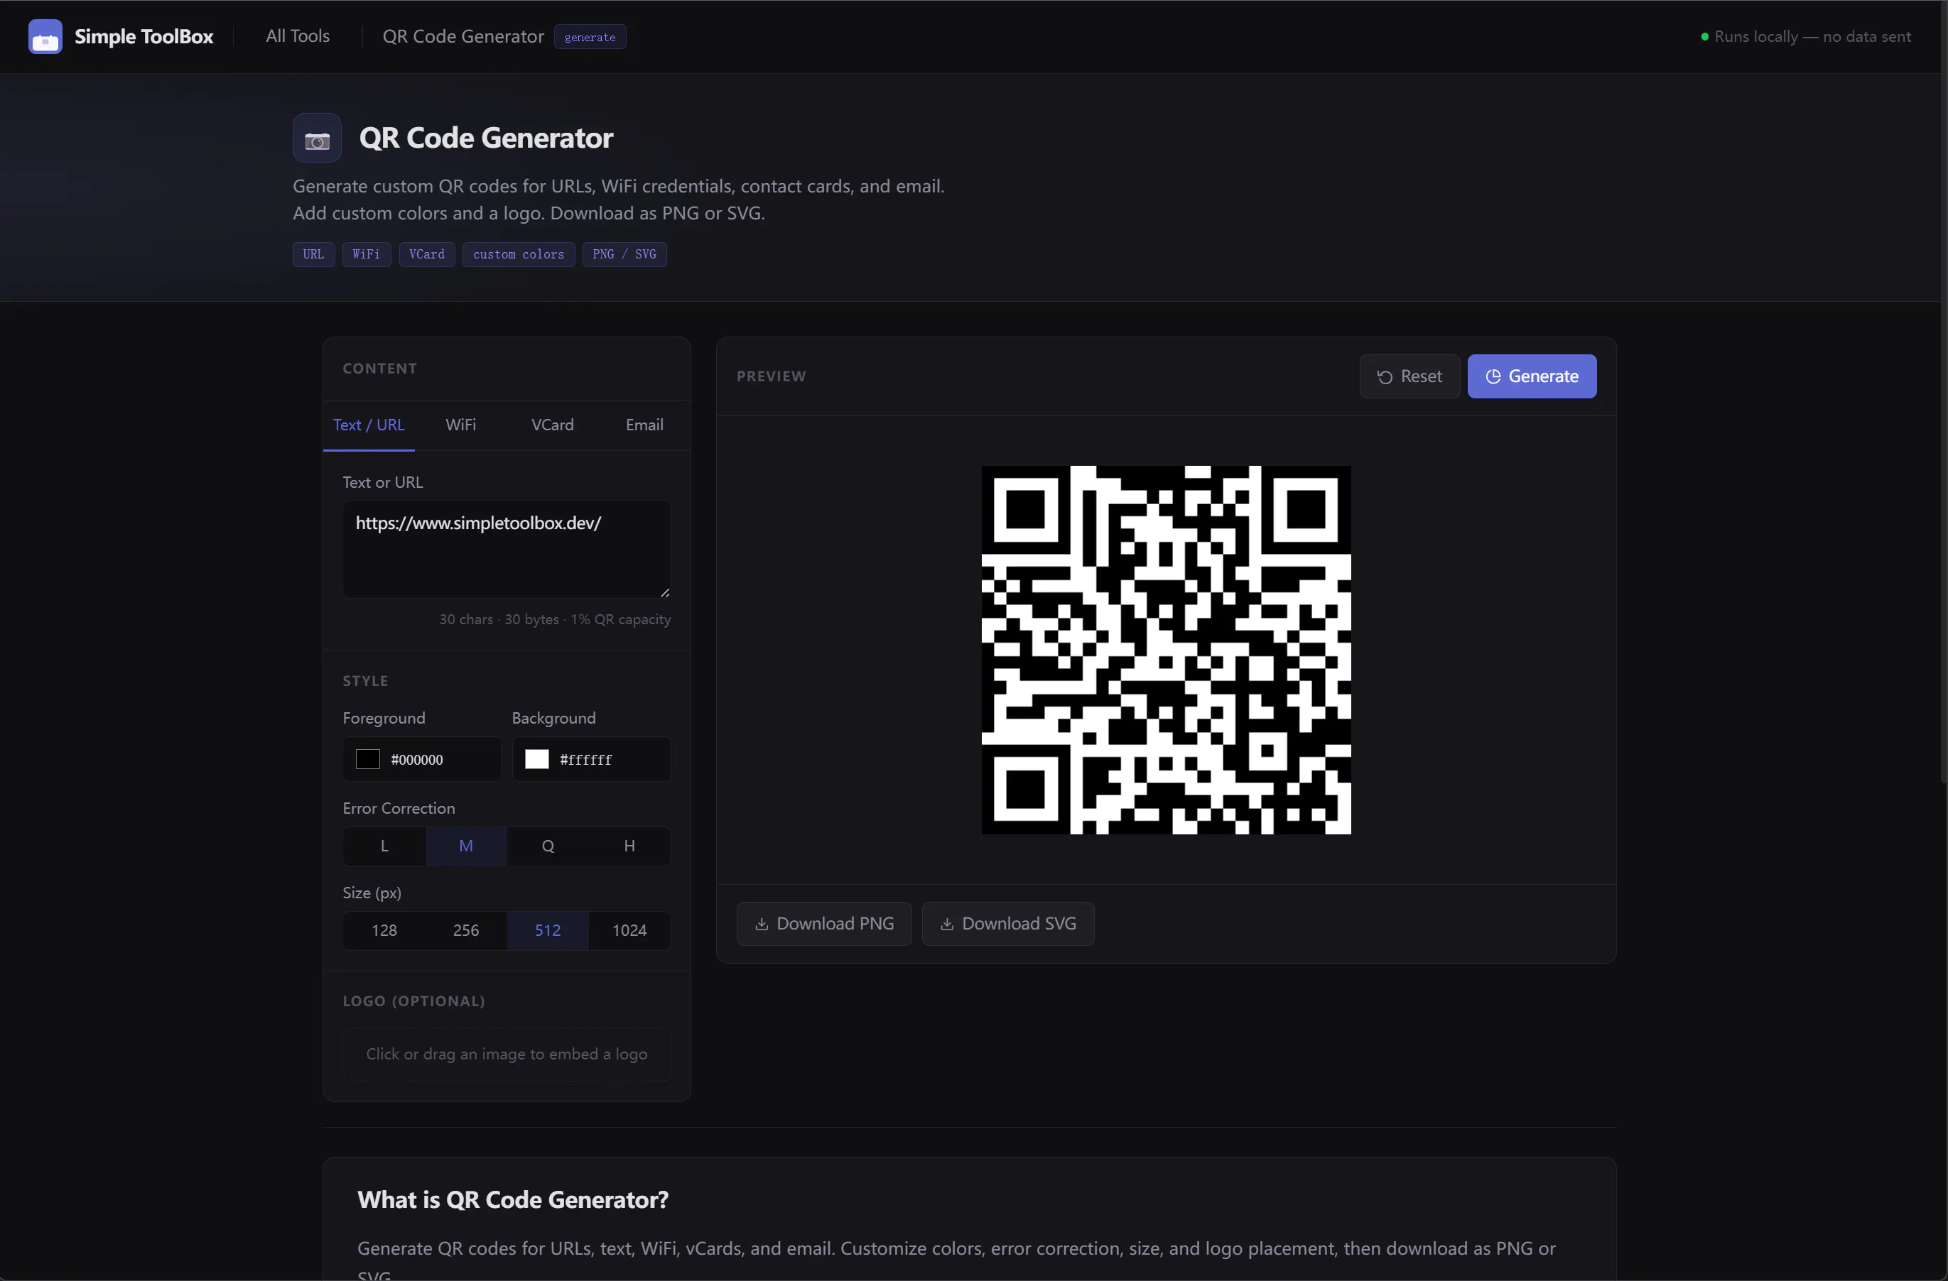
Task: Click the VCard feature tag
Action: pos(426,254)
